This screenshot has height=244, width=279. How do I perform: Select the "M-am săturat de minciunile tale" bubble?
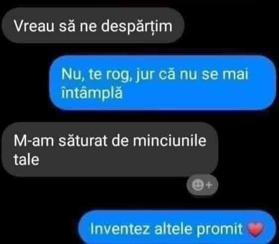110,149
